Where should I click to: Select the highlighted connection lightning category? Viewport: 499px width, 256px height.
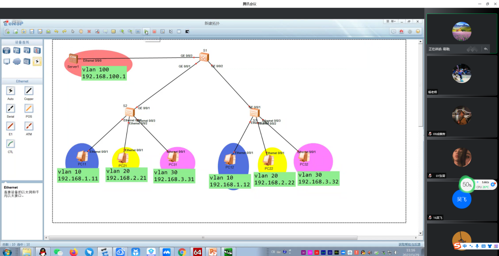pos(37,61)
